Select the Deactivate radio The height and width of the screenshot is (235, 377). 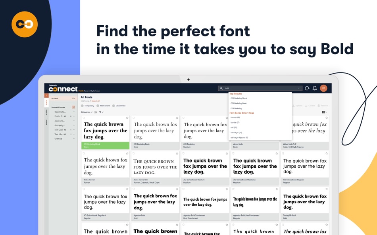click(113, 106)
